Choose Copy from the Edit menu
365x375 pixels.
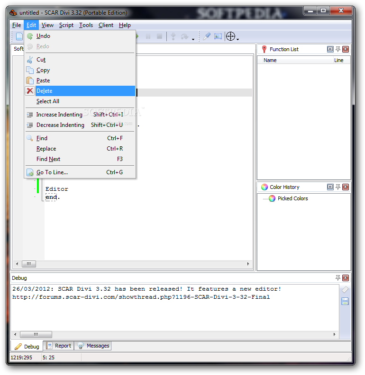click(x=80, y=70)
